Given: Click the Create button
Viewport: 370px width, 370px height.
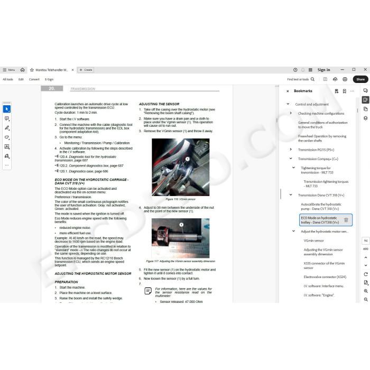Looking at the screenshot, I should (86, 70).
